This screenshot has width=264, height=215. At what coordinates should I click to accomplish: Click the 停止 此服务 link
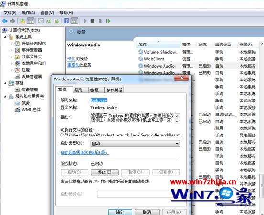coord(71,58)
